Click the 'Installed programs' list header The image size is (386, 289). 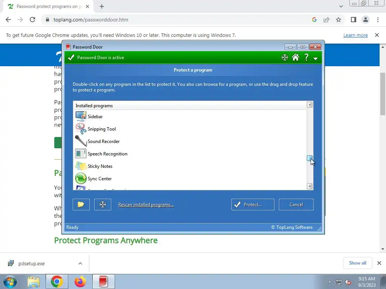[190, 106]
